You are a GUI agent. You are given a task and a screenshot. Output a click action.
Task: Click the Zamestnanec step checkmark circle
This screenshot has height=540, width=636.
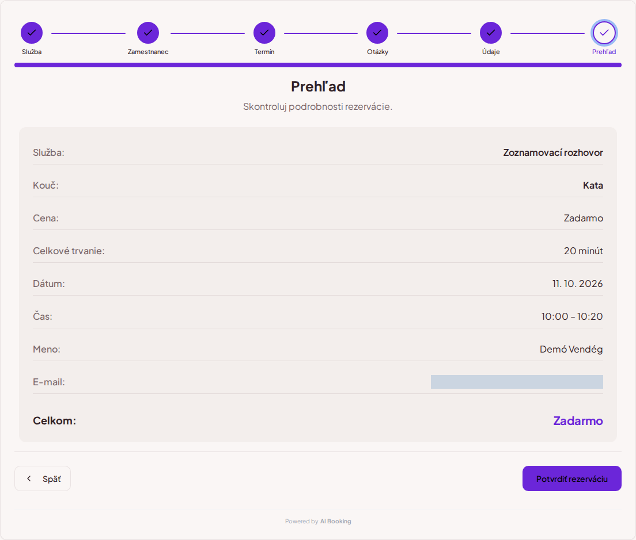pyautogui.click(x=148, y=33)
